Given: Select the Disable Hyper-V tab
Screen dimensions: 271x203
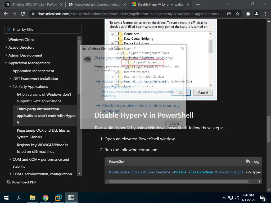Looking at the screenshot, I should pyautogui.click(x=160, y=4).
